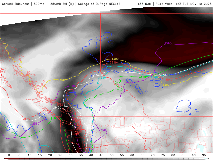
Task: Click the 5 tick label on the color bar
Action: point(19,155)
